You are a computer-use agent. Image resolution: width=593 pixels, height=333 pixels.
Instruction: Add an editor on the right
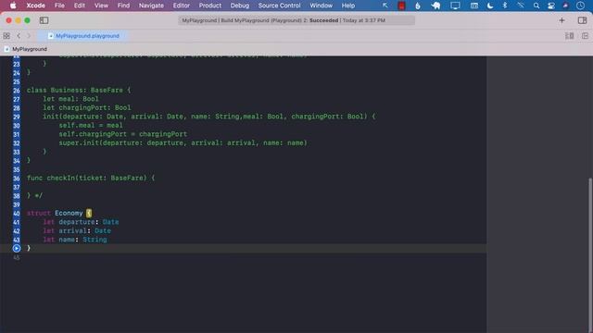pyautogui.click(x=585, y=36)
